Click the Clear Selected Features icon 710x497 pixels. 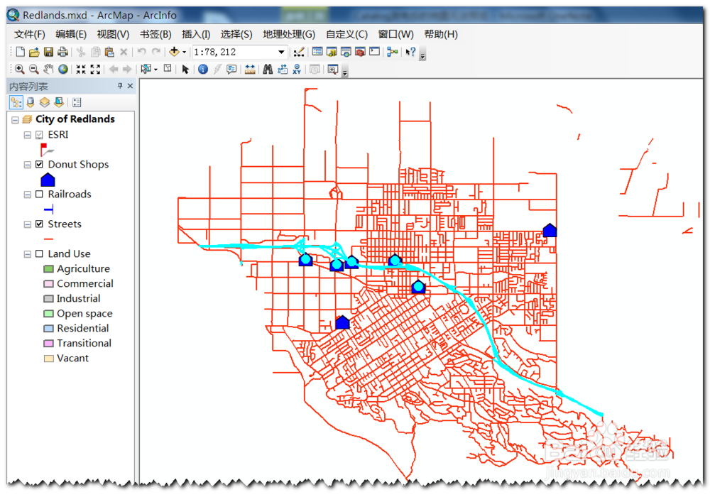168,69
